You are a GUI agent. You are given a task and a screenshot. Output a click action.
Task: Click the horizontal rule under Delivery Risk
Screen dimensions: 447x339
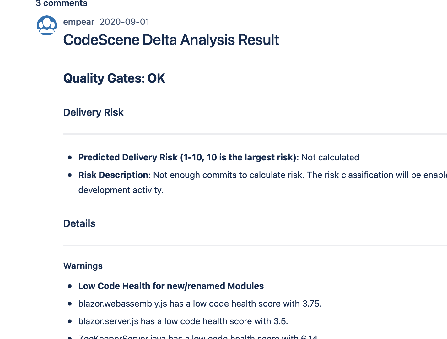(255, 134)
